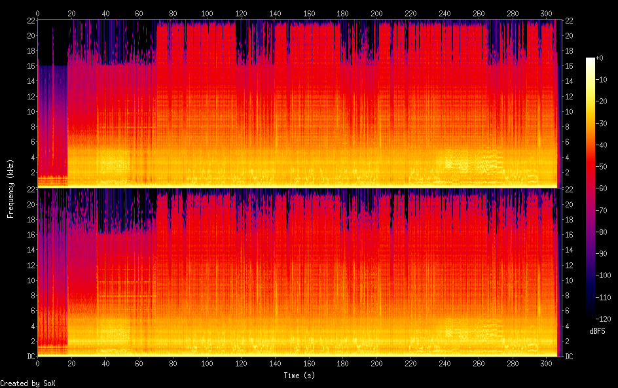The width and height of the screenshot is (618, 388).
Task: Click the 'dBFS' label under the color bar
Action: [x=596, y=331]
